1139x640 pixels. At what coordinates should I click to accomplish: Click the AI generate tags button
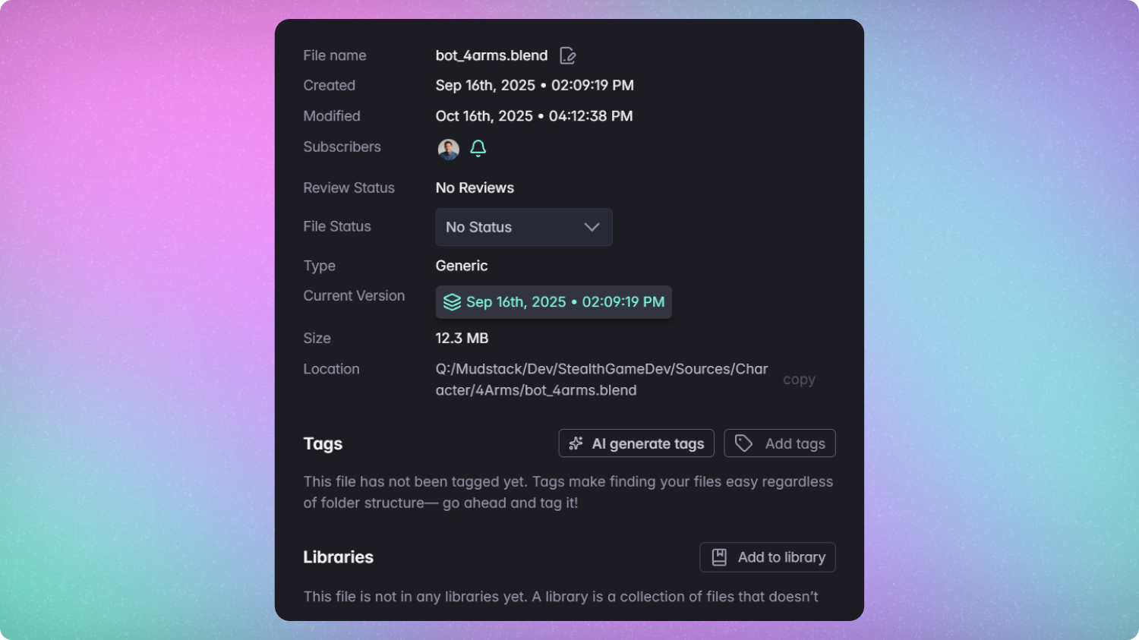636,443
